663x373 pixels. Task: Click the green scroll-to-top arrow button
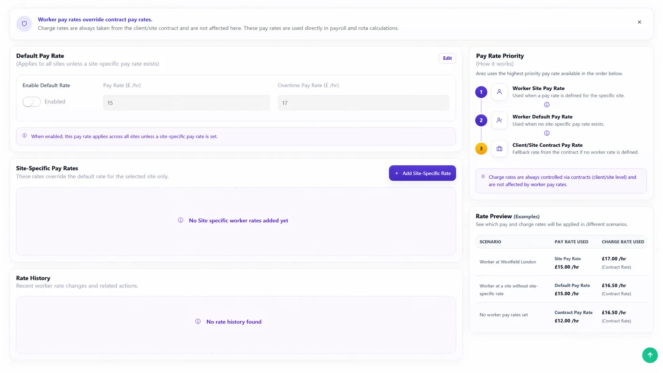click(650, 355)
